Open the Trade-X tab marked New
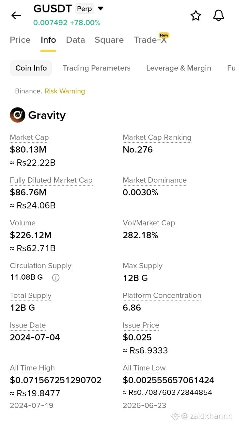Screen dimensions: 235x424 (151, 40)
